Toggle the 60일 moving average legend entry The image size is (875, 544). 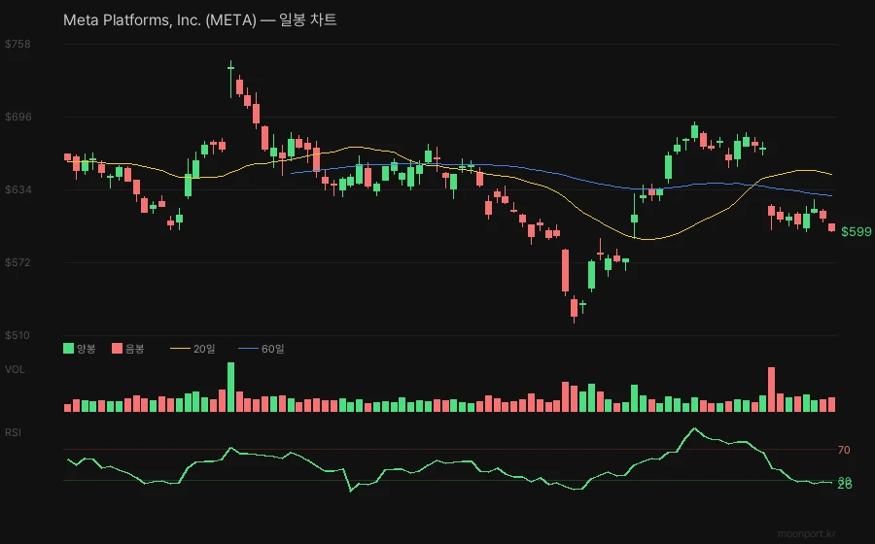coord(262,349)
